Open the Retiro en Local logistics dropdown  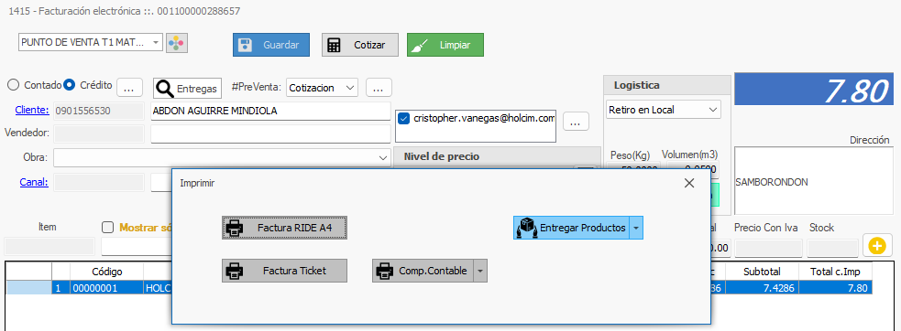tap(664, 109)
